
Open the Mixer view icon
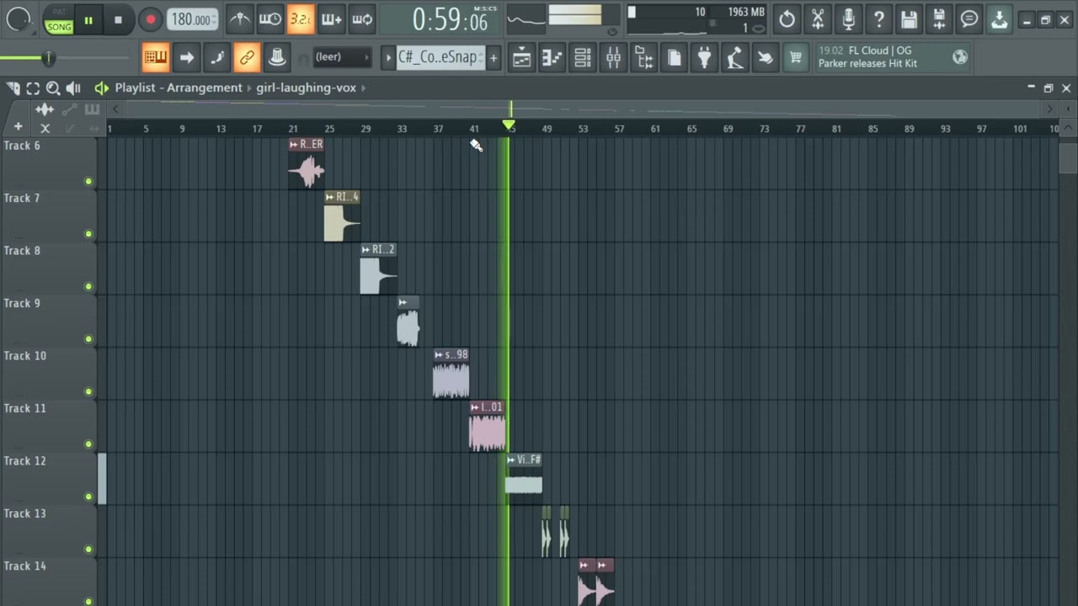[x=613, y=57]
